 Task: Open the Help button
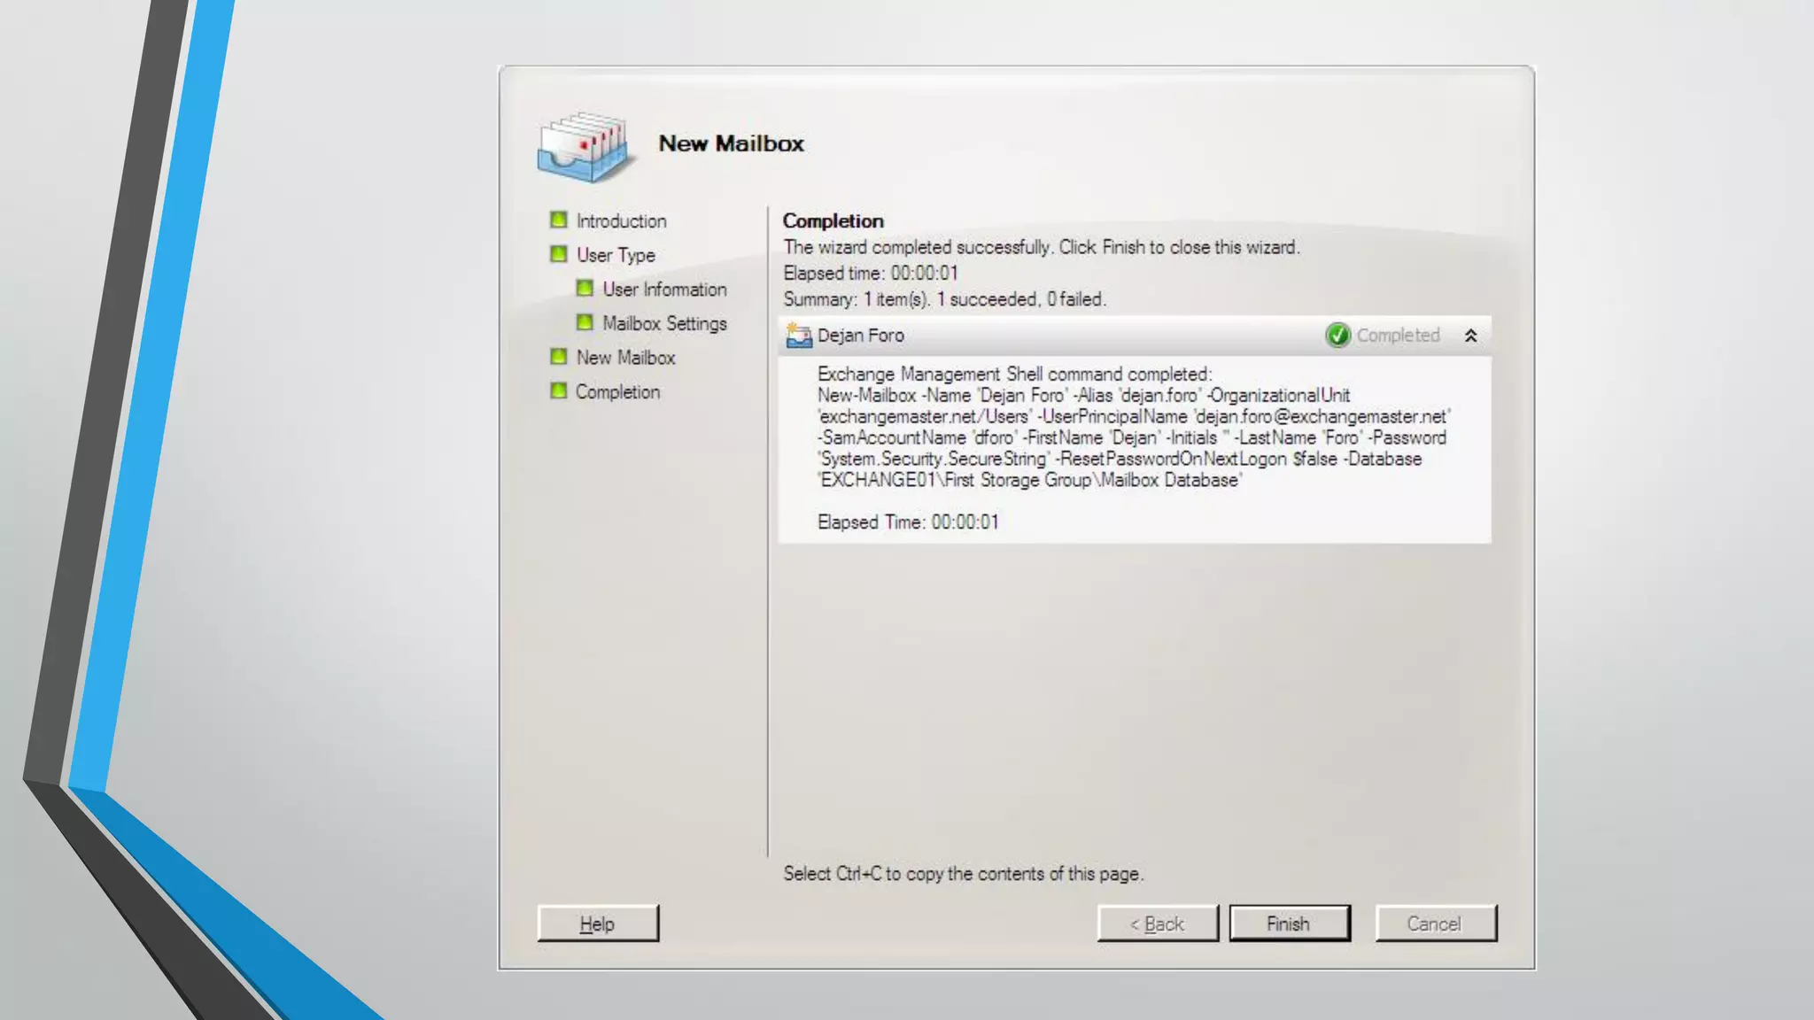click(598, 923)
